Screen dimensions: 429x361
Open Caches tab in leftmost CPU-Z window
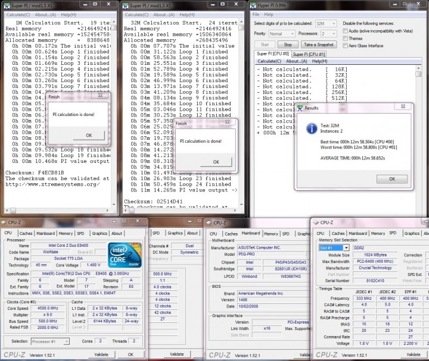point(26,234)
